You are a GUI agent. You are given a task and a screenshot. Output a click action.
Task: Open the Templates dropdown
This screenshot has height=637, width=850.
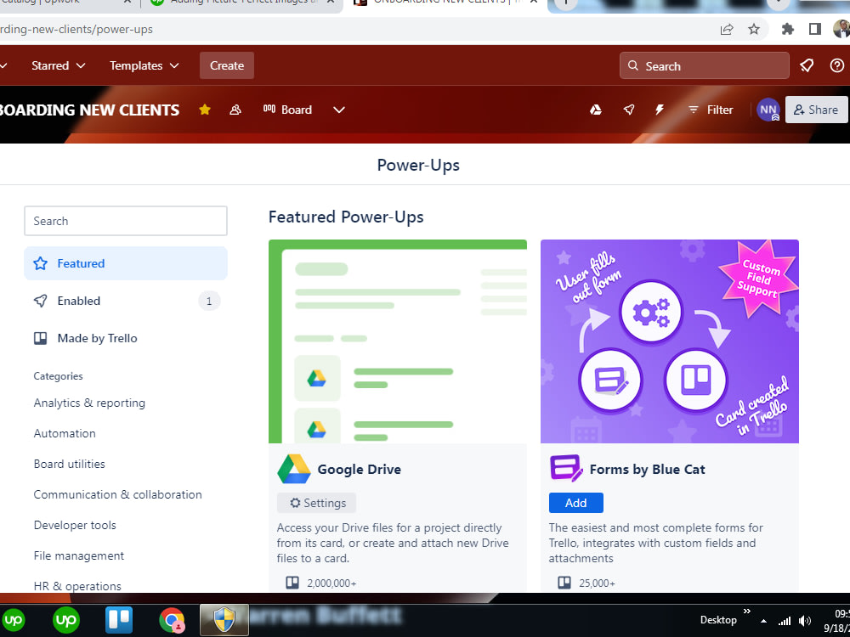pos(144,65)
